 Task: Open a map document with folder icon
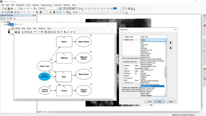point(6,9)
